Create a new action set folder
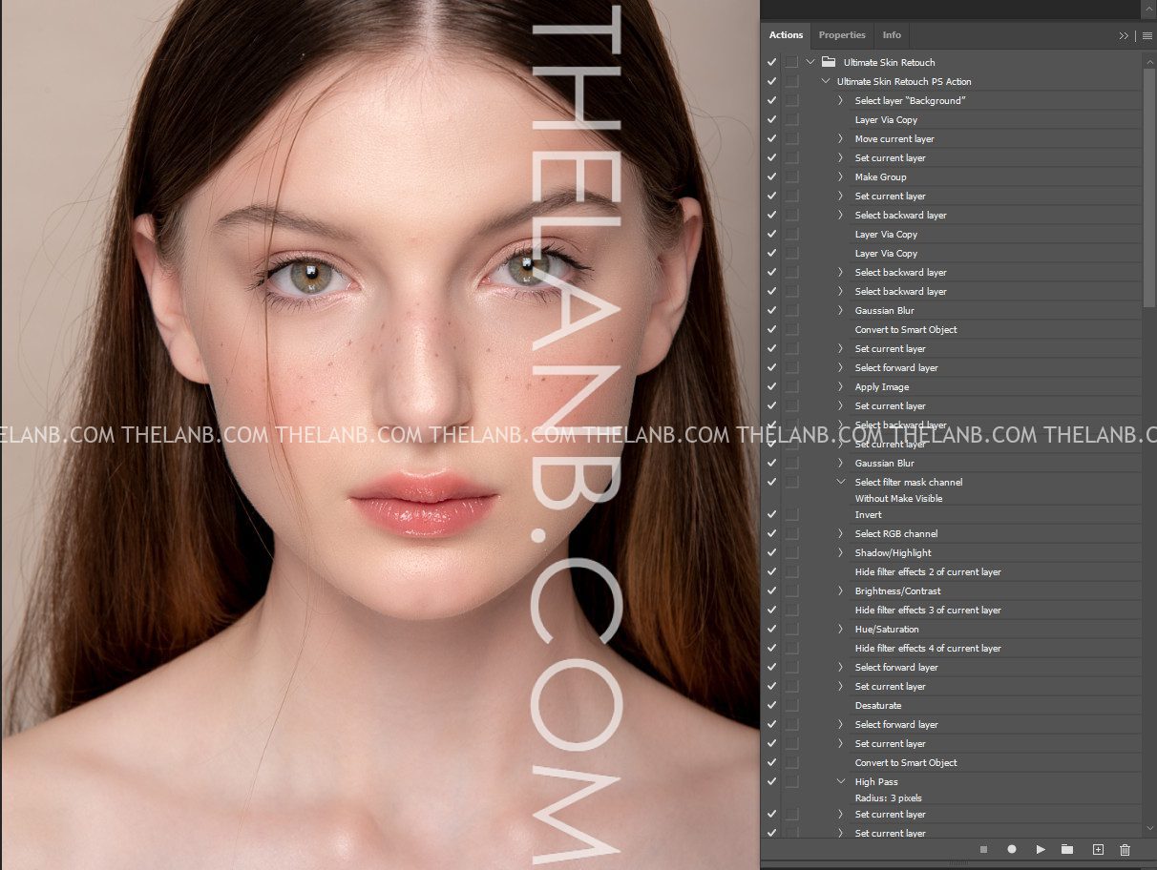 point(1067,849)
